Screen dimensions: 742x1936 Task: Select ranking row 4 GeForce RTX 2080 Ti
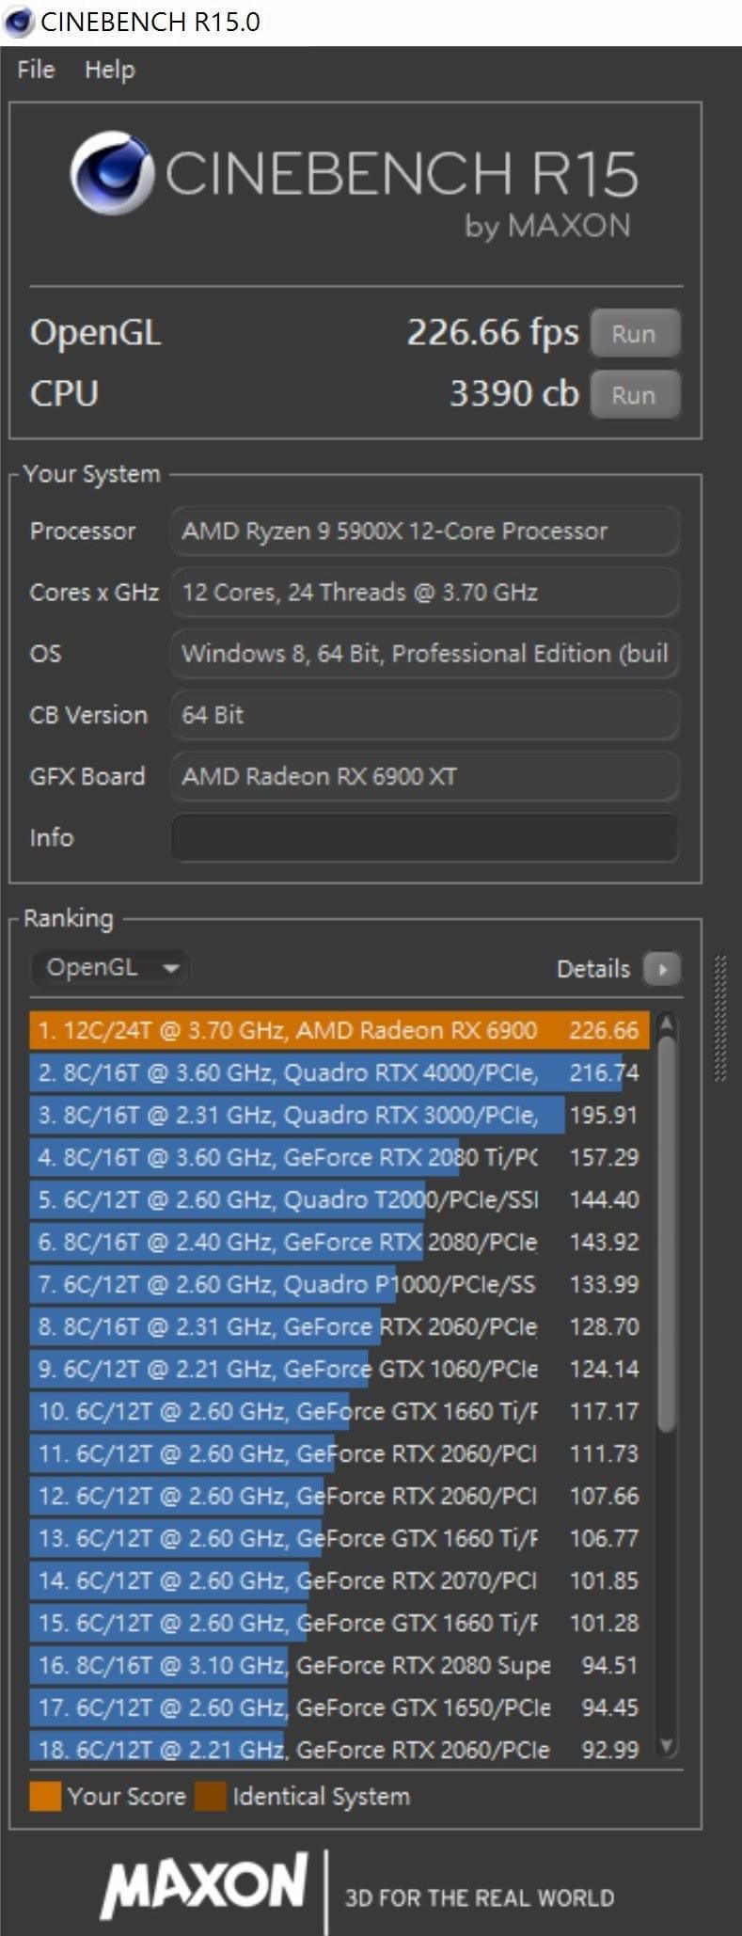[x=339, y=1157]
